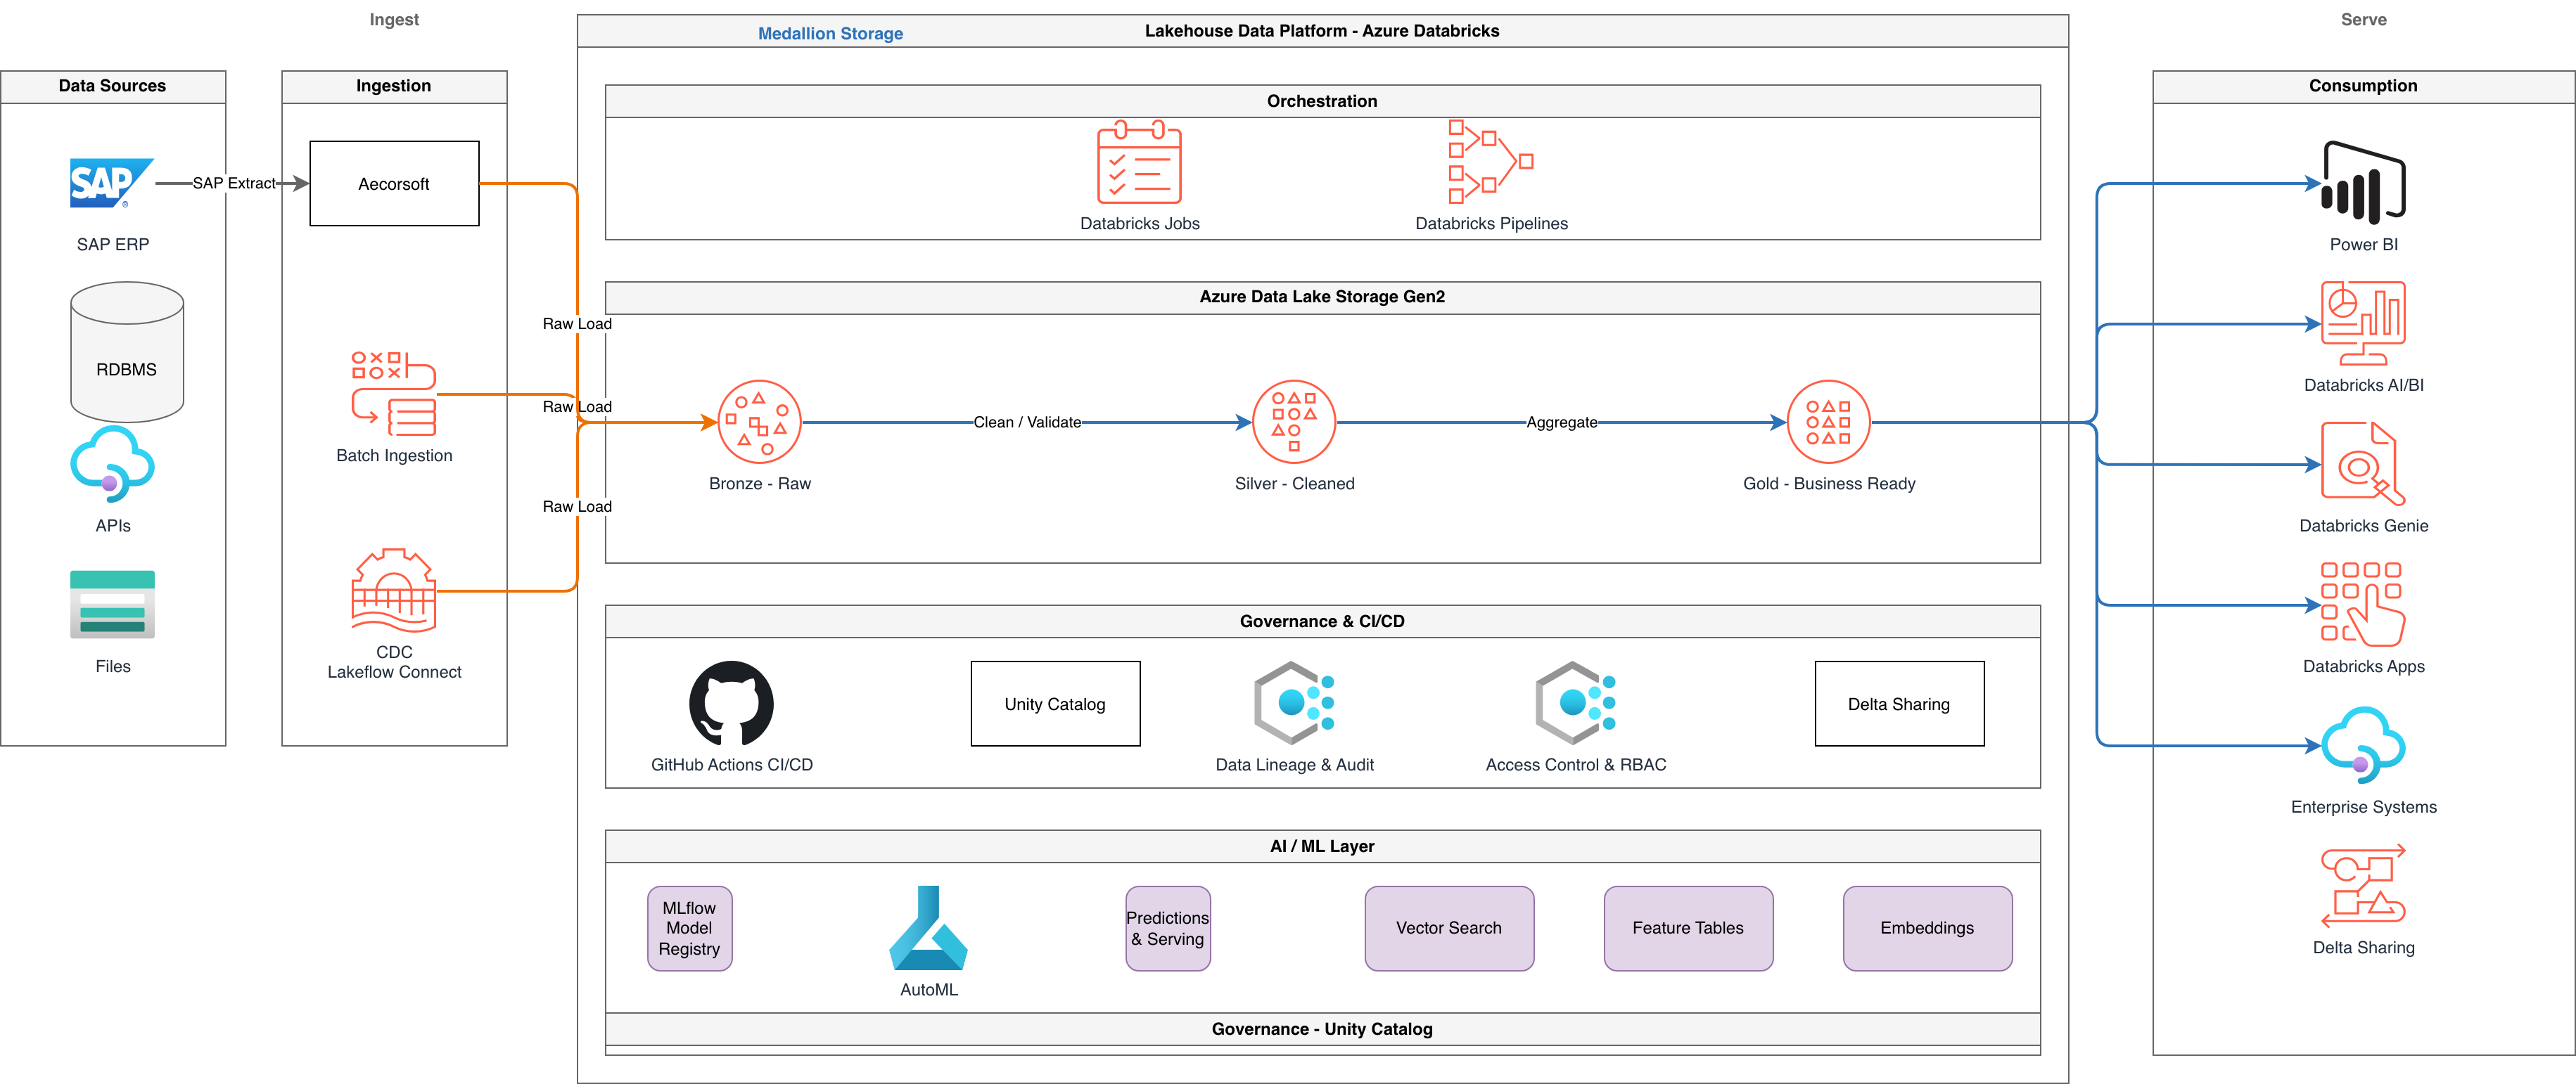Click the MLflow Model Registry box
Viewport: 2576px width, 1084px height.
click(x=689, y=928)
